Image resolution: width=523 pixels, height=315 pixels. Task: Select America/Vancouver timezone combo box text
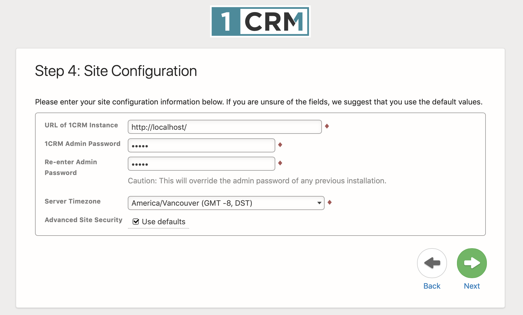click(192, 203)
